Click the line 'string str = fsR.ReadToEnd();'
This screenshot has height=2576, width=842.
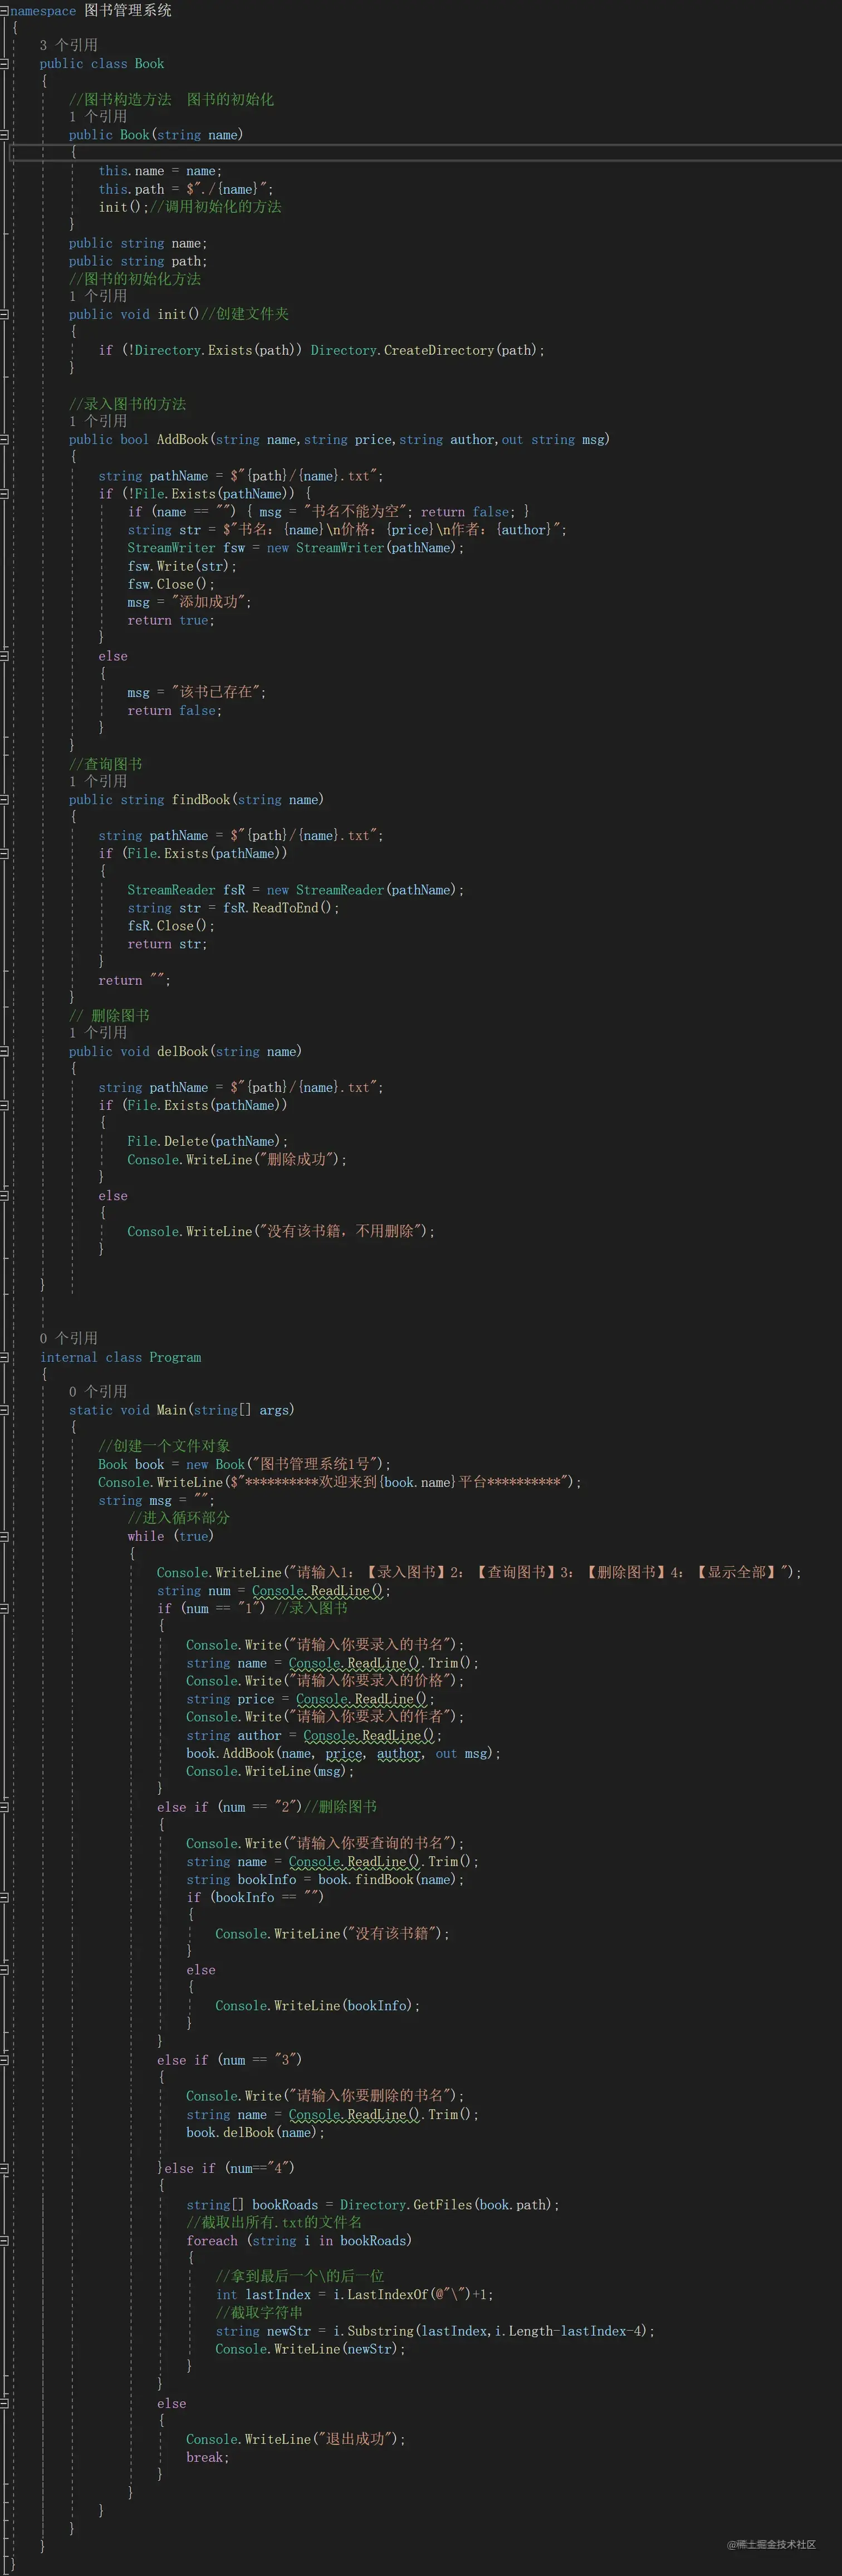click(233, 908)
